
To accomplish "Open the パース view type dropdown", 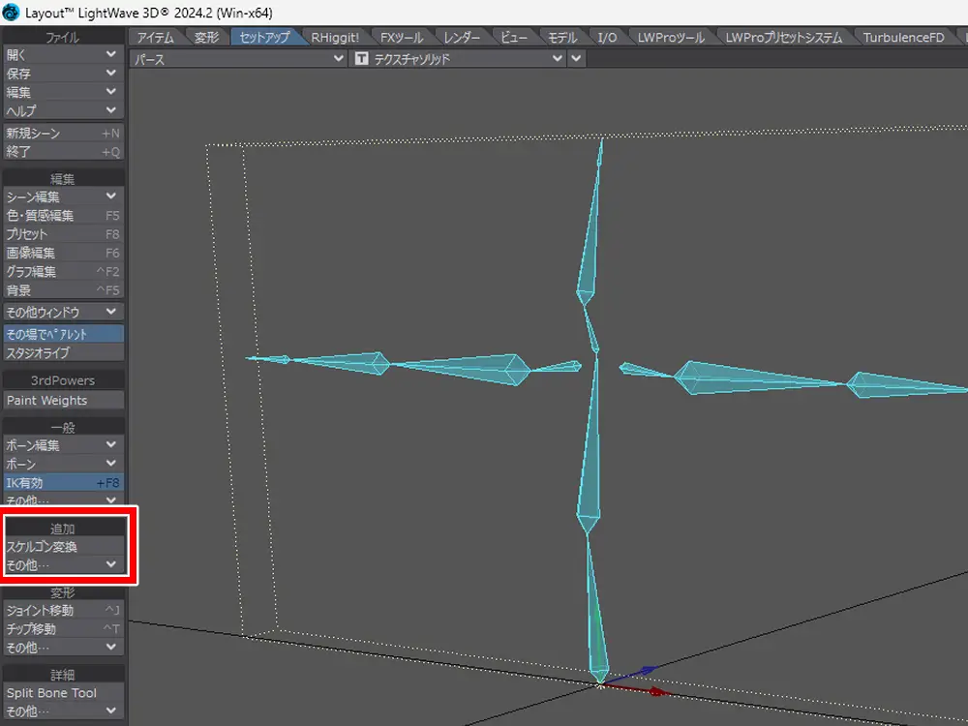I will point(237,59).
